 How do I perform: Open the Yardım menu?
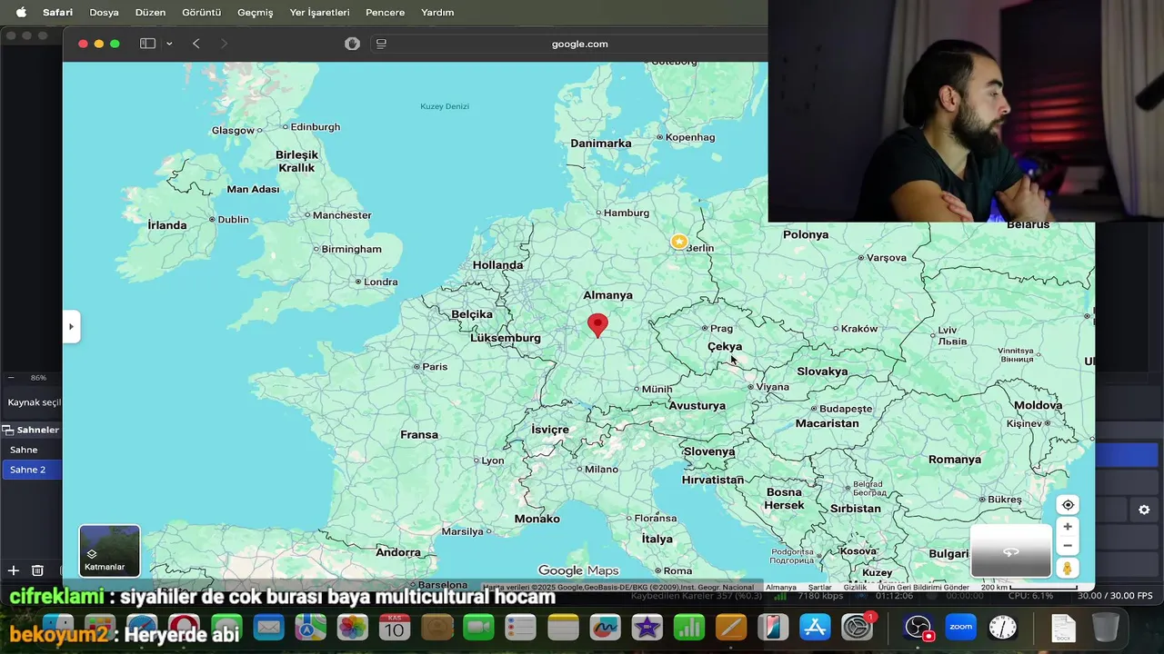point(437,12)
